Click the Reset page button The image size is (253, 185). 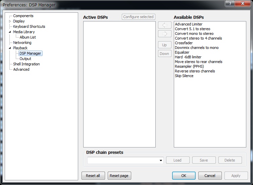point(119,176)
